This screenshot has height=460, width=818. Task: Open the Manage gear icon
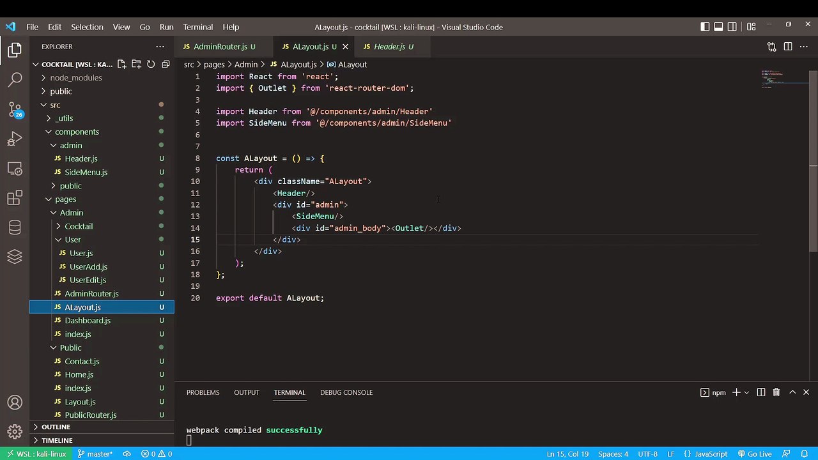coord(15,433)
